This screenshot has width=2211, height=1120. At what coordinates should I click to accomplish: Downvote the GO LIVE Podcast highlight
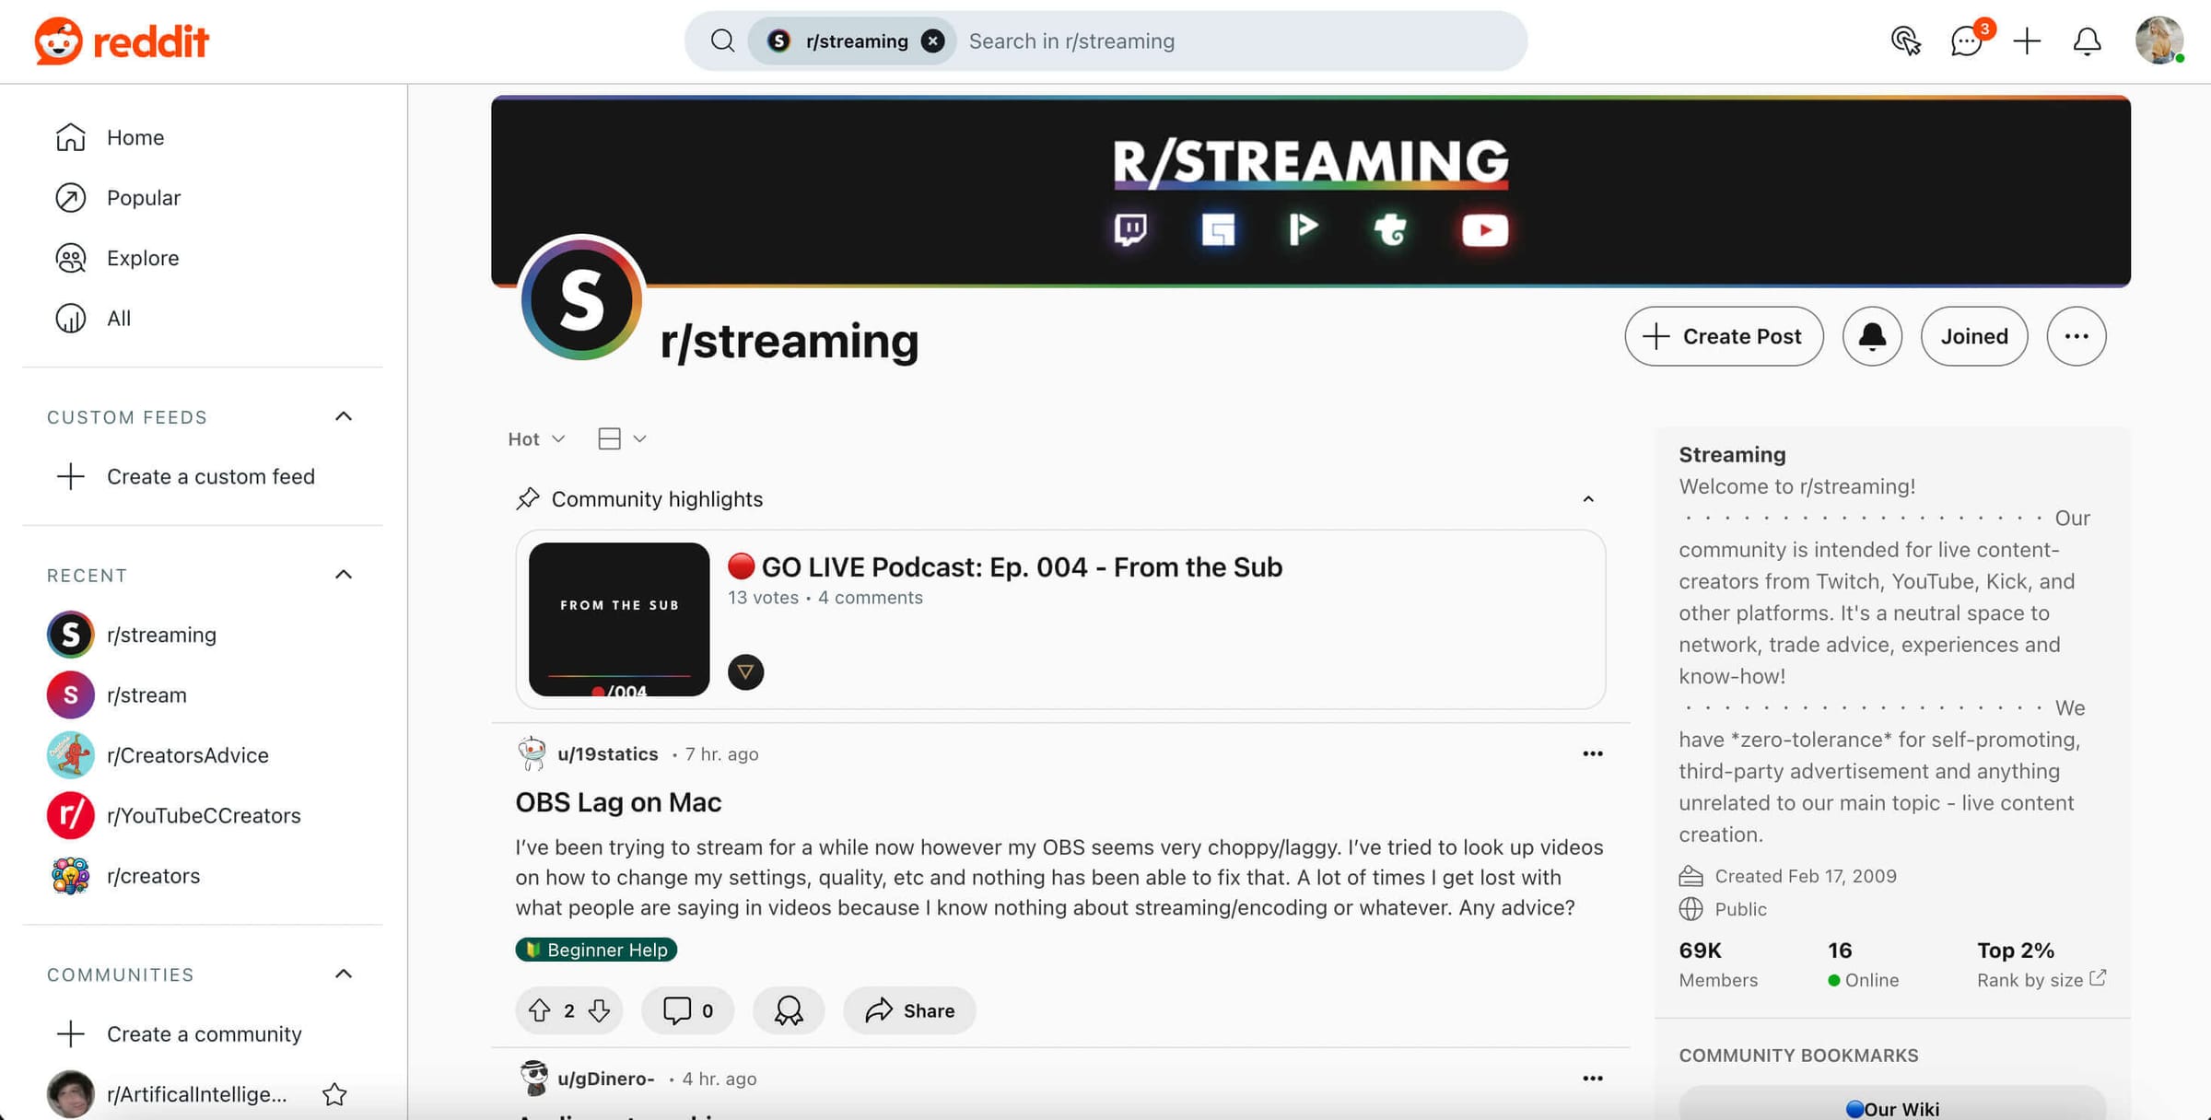pos(745,672)
